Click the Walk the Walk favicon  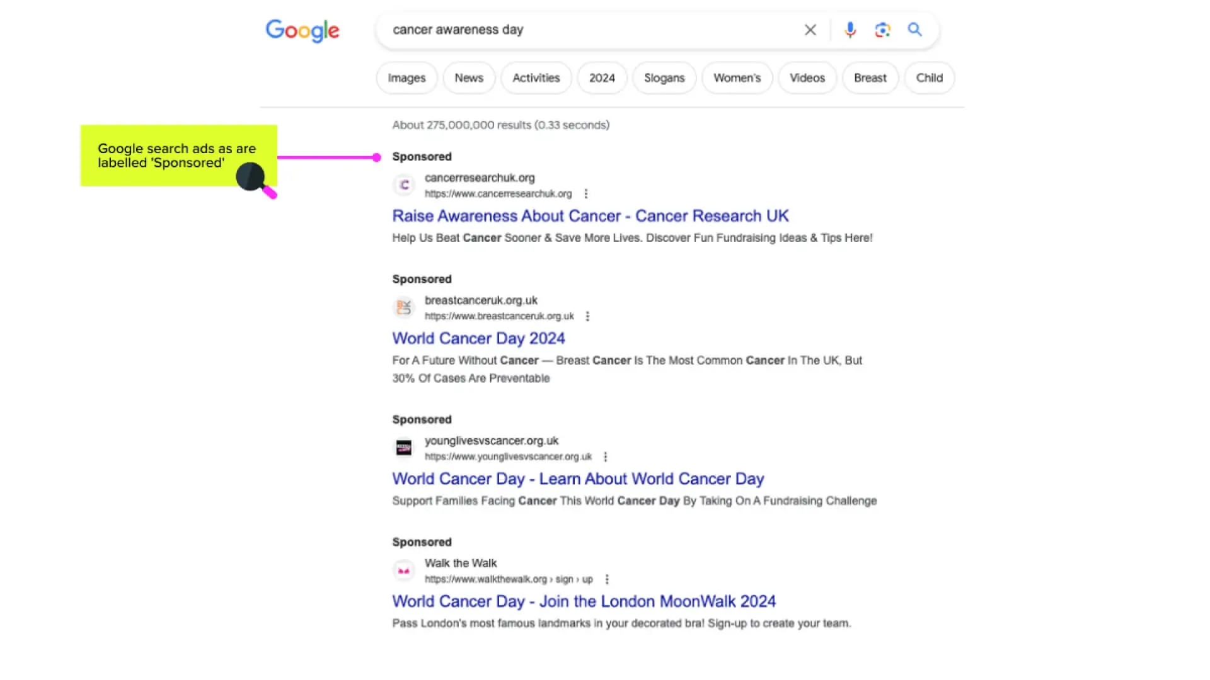click(404, 570)
